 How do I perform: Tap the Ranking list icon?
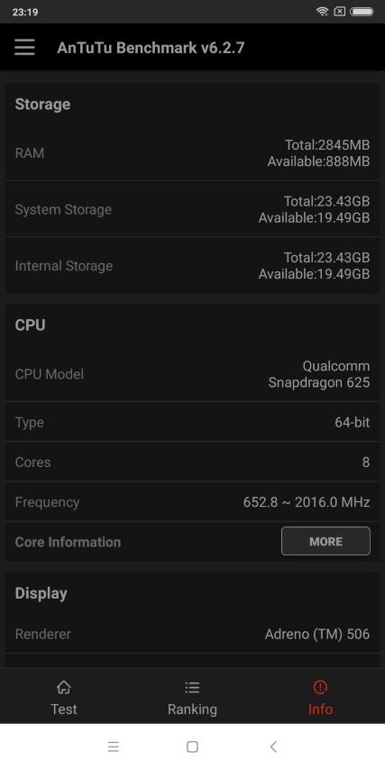(x=192, y=687)
